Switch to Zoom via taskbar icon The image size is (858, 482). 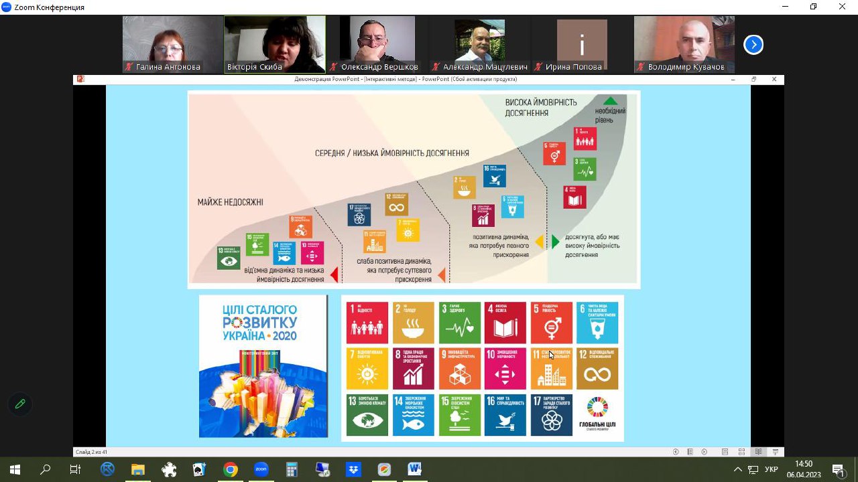(261, 469)
